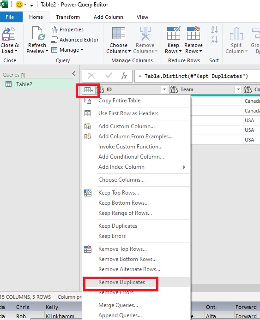This screenshot has height=320, width=260.
Task: Confirm the formula with checkmark icon
Action: tap(109, 76)
